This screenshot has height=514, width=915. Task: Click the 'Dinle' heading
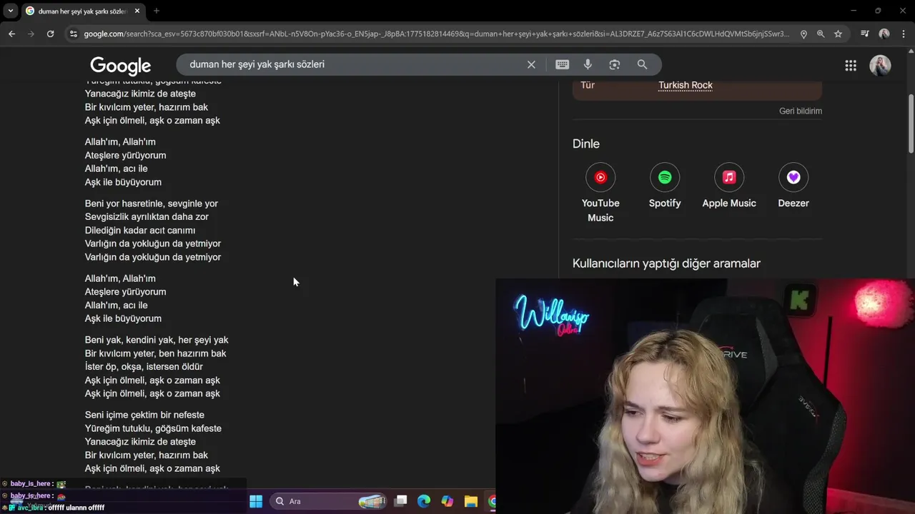[586, 143]
